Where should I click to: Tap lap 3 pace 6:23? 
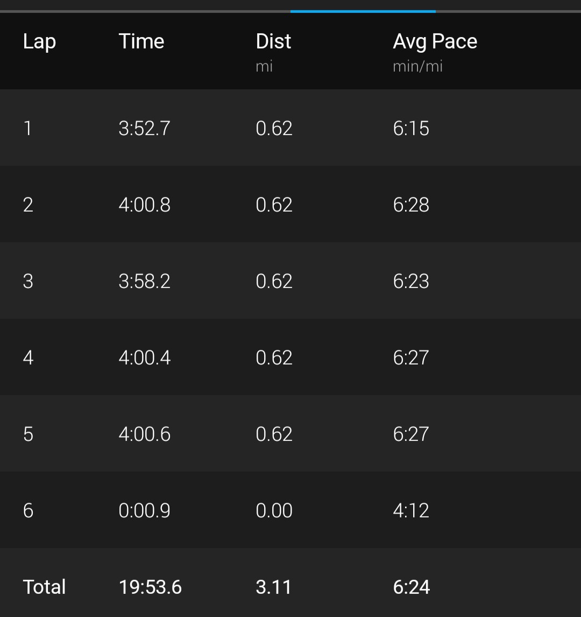coord(411,281)
